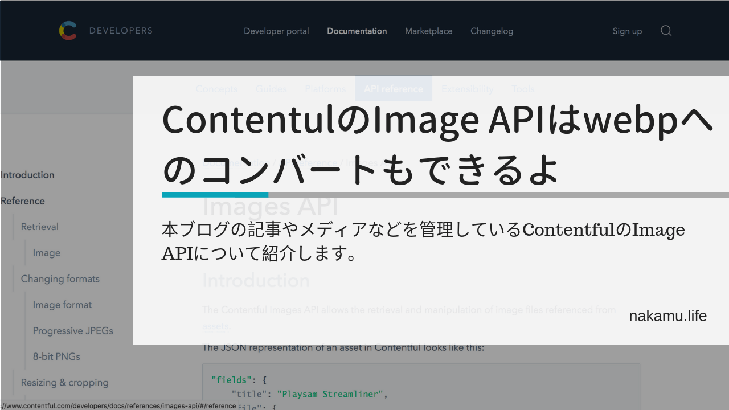Select the API reference tab

click(393, 89)
